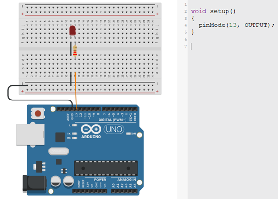Click line number 4 in the gutter
Screen dimensions: 278x199
tap(186, 25)
